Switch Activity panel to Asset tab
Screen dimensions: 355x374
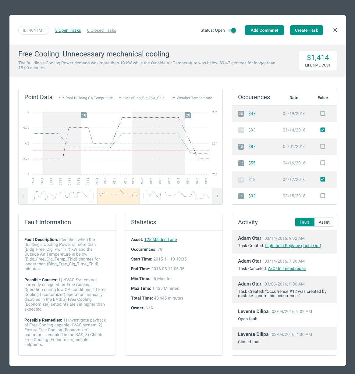324,222
